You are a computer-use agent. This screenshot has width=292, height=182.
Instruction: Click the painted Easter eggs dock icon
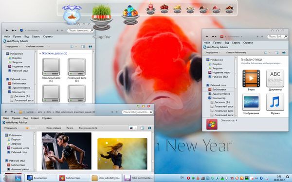click(x=130, y=15)
